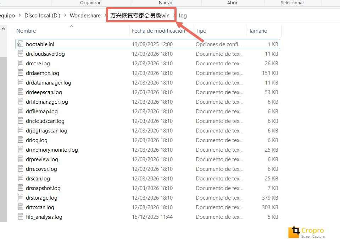Select file name drtcscan.log

tap(40, 207)
